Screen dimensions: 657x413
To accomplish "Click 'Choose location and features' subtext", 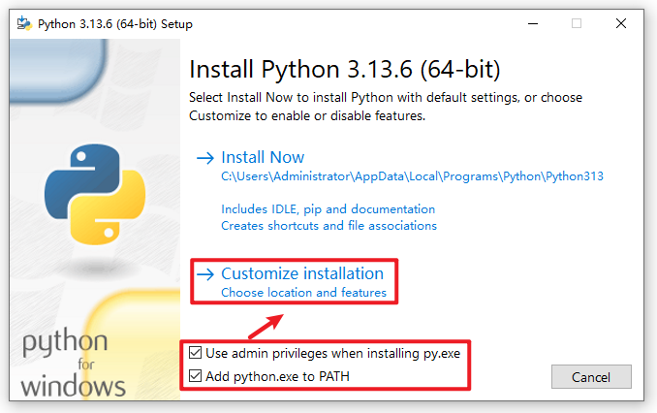I will [303, 292].
